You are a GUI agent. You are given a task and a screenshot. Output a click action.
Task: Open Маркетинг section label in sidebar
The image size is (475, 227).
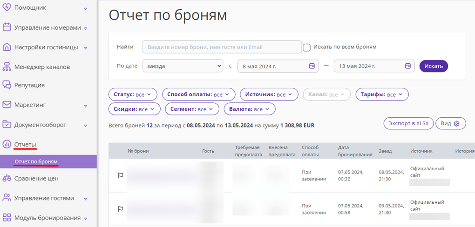pyautogui.click(x=30, y=105)
